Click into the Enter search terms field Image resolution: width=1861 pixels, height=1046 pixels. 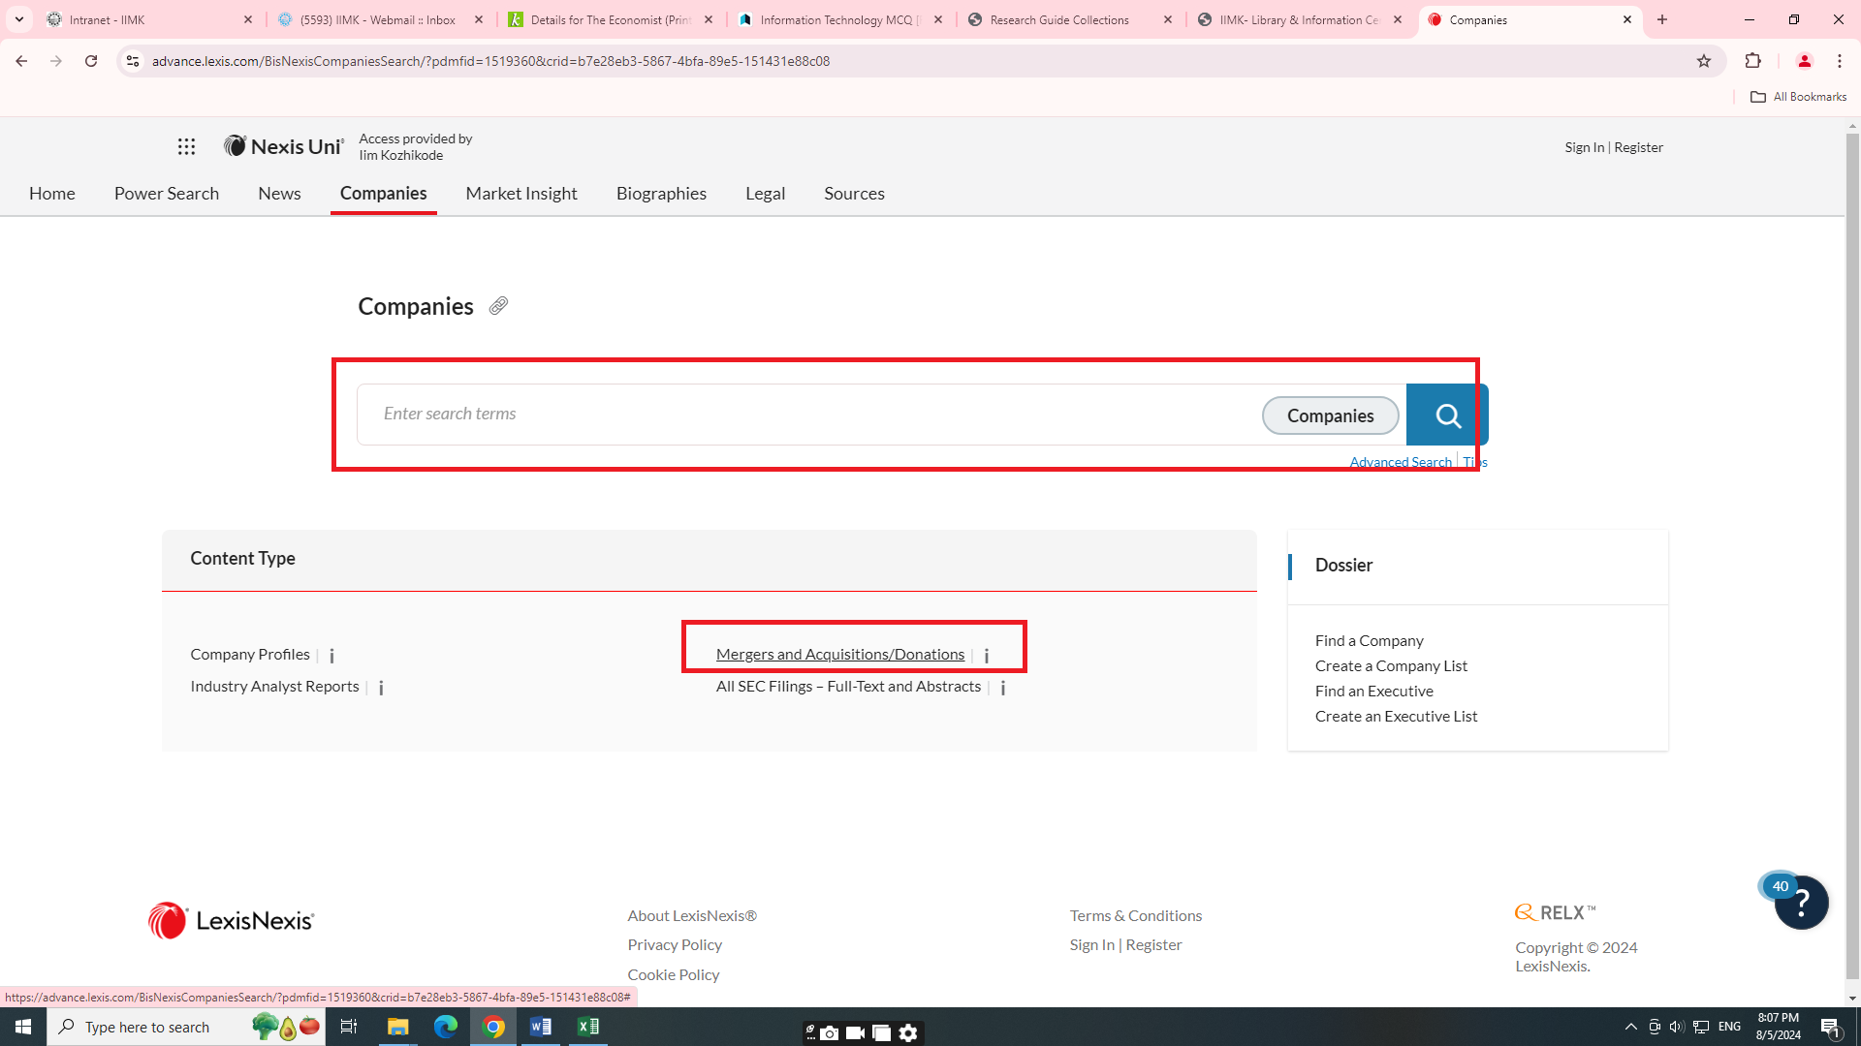(804, 415)
